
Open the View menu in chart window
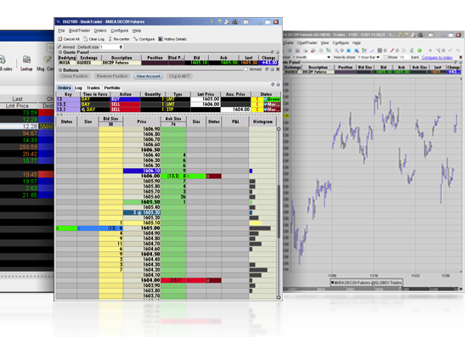coord(324,43)
